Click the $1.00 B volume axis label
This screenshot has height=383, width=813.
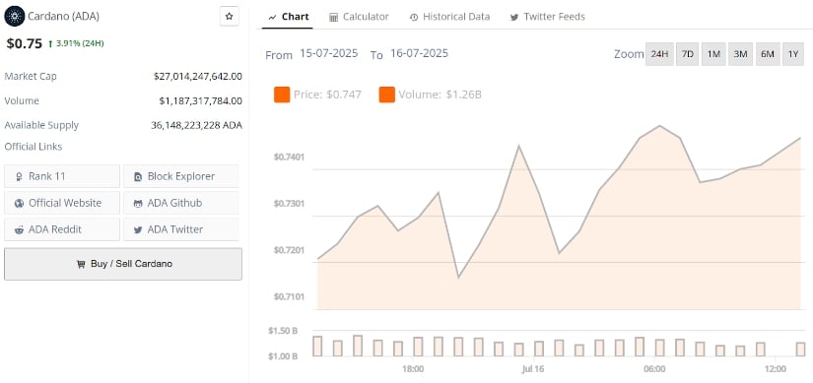point(283,356)
